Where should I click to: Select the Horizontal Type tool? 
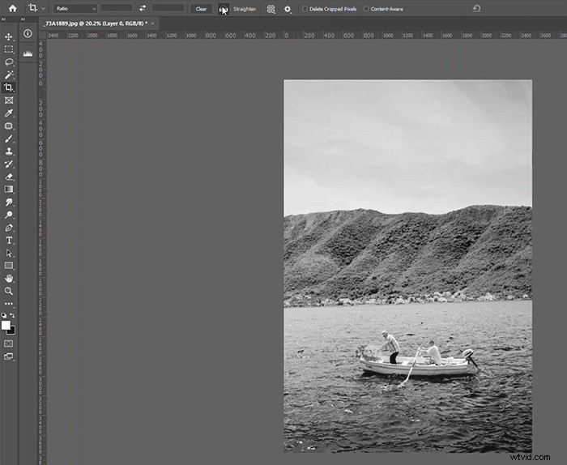pyautogui.click(x=9, y=241)
